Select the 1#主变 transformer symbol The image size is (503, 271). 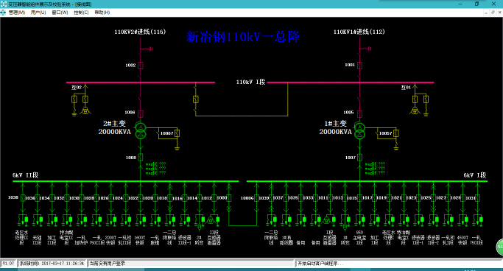click(359, 130)
